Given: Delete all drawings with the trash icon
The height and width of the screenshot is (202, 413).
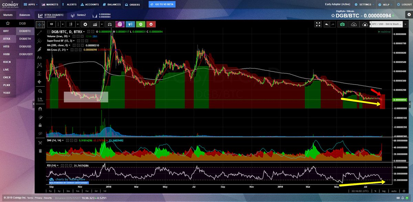Looking at the screenshot, I should (40, 150).
